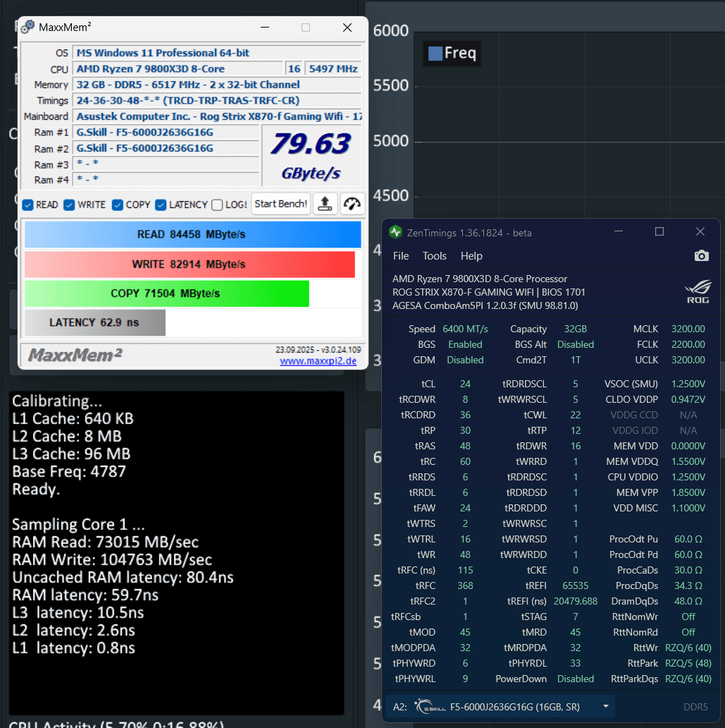725x728 pixels.
Task: Click the Speed 6400 MT/s value
Action: (465, 329)
